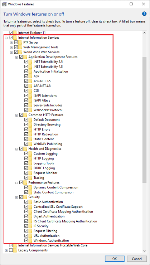The width and height of the screenshot is (150, 265).
Task: Select the HTTP Errors folder icon
Action: [x=30, y=129]
